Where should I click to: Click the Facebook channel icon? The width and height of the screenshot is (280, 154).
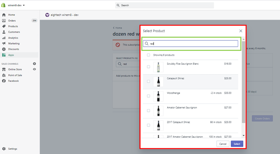click(x=4, y=81)
